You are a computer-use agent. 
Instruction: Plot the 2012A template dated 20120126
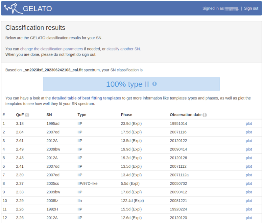pyautogui.click(x=249, y=158)
